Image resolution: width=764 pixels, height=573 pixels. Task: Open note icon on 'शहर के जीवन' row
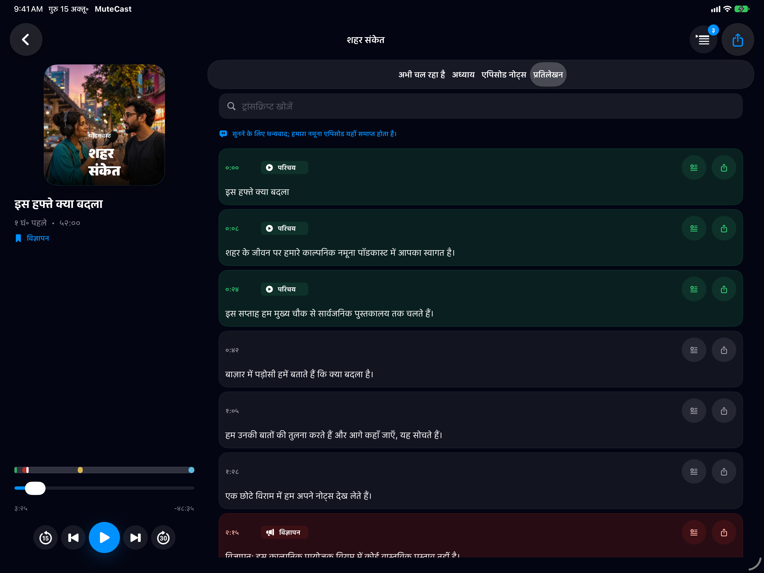click(x=694, y=229)
